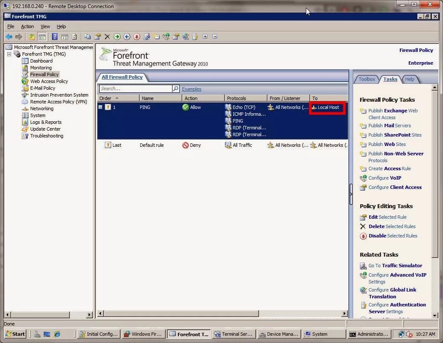Click the Protocols column header

(x=246, y=98)
